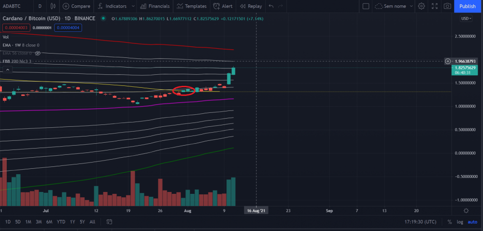483x231 pixels.
Task: Undo the last chart action
Action: tap(271, 6)
